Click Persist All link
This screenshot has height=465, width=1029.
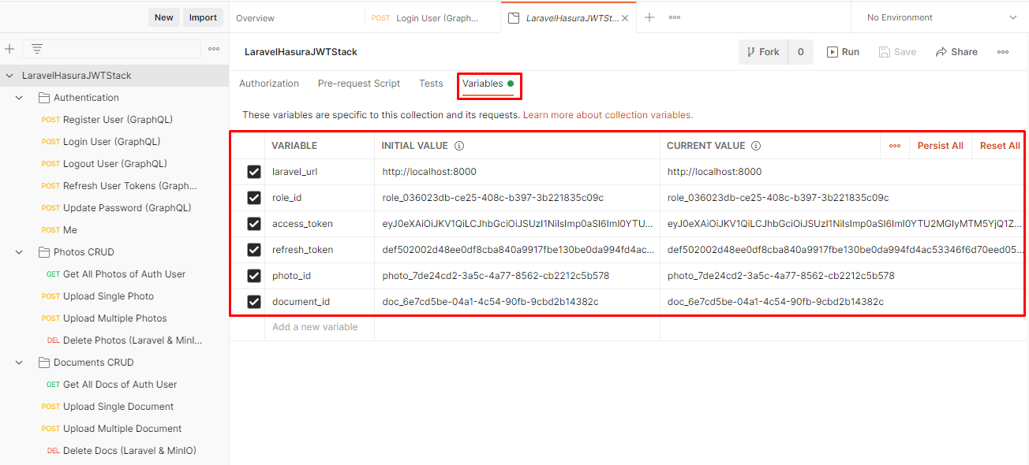tap(940, 146)
